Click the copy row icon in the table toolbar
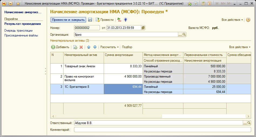Screen dimensions: 256x137 click(x=75, y=47)
